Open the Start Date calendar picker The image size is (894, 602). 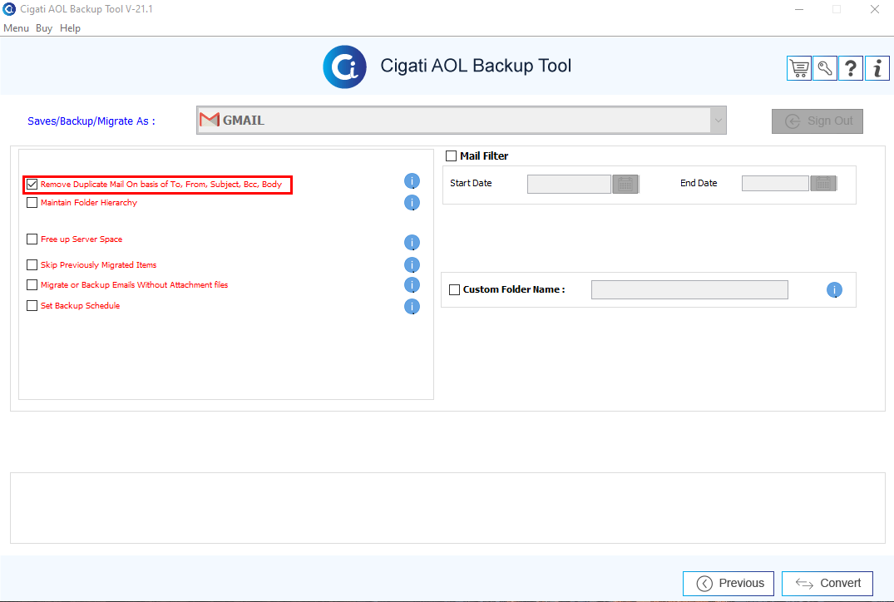pyautogui.click(x=625, y=184)
